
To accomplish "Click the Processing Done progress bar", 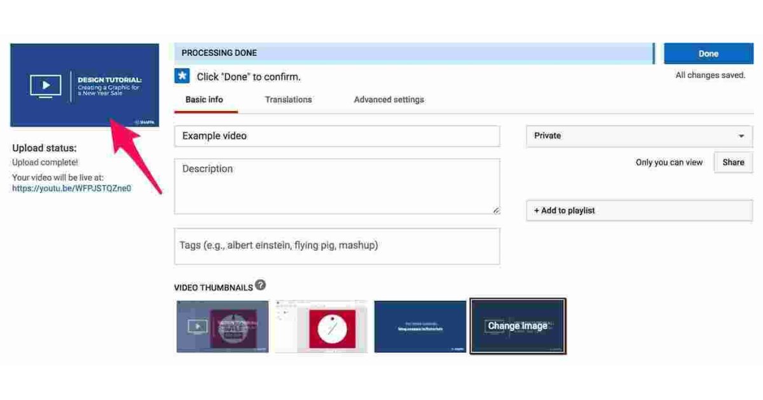I will (x=413, y=53).
